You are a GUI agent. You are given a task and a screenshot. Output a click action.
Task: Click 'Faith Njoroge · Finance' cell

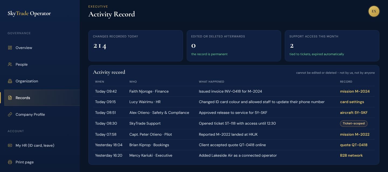(149, 91)
